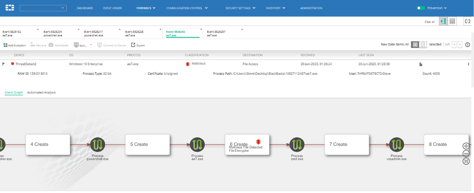
Task: Select tab Event 8826217 powershell.exe
Action: click(94, 33)
